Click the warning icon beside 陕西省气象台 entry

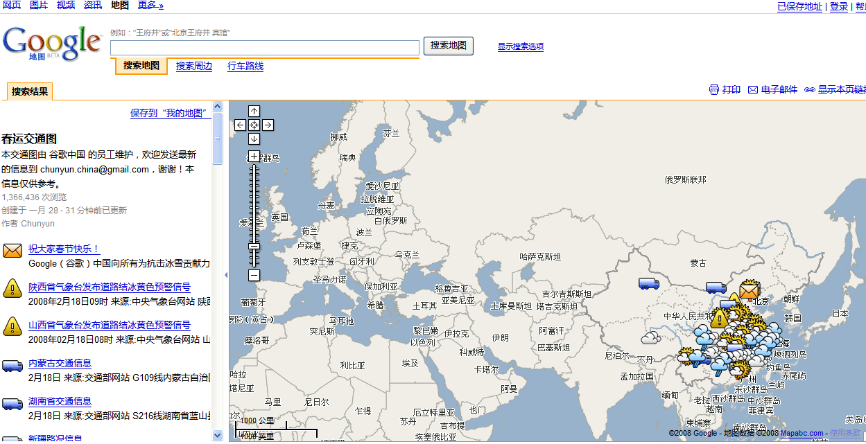point(12,288)
